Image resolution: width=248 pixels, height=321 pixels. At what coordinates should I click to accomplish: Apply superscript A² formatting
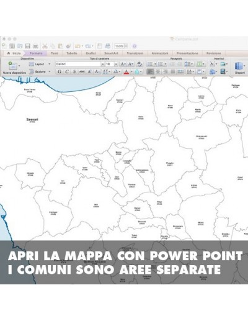click(x=89, y=71)
